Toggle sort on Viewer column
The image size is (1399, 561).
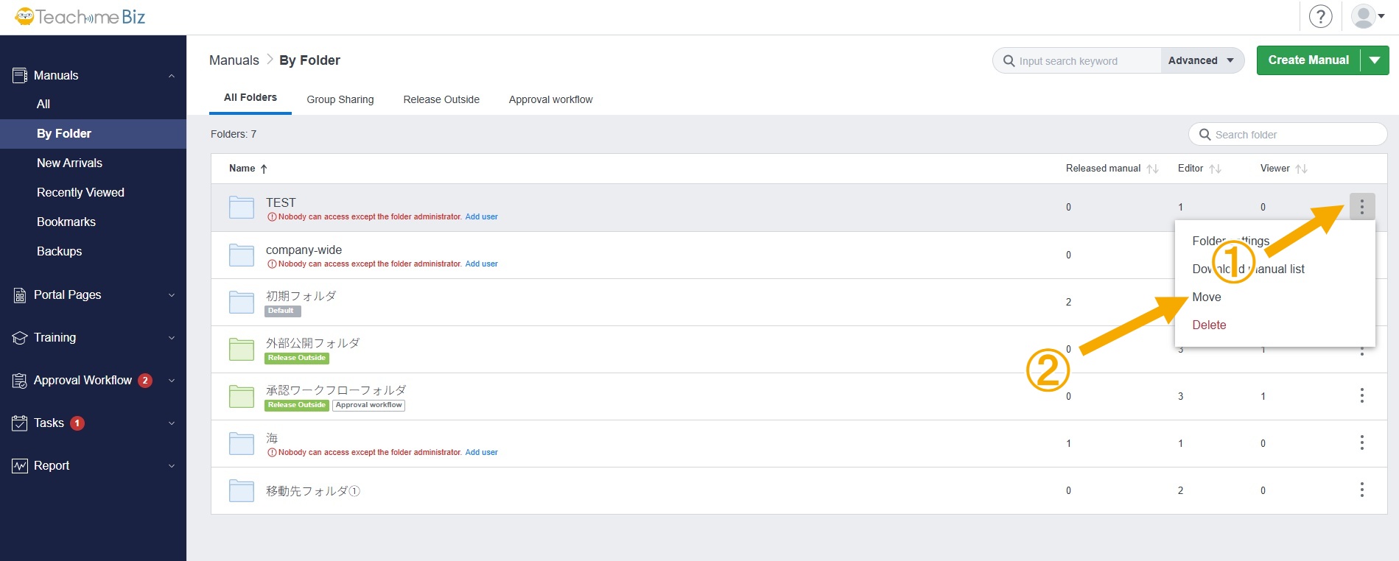[x=1301, y=169]
